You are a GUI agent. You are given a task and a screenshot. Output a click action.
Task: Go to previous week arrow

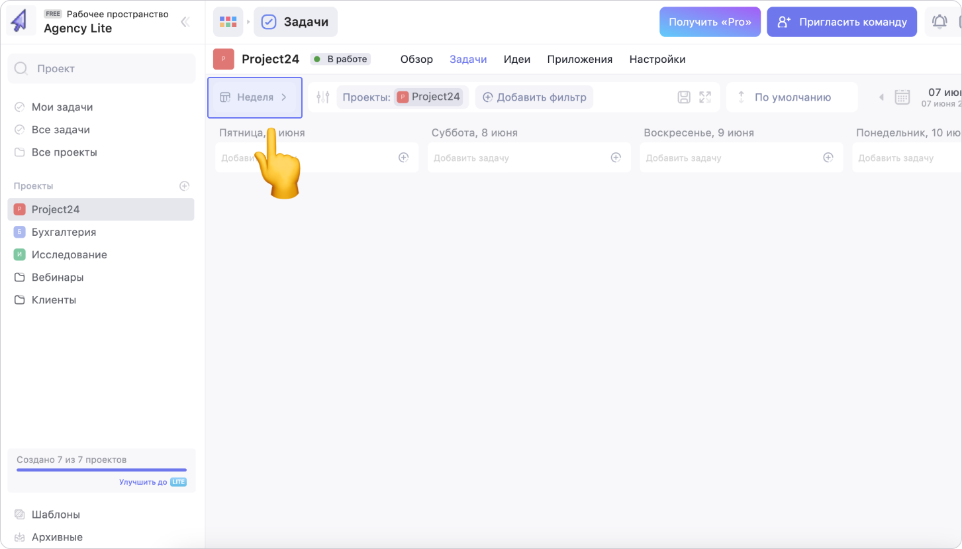tap(881, 97)
